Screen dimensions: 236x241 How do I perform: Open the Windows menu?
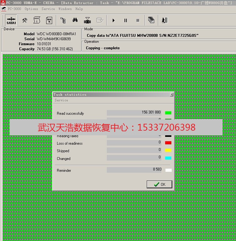[65, 9]
